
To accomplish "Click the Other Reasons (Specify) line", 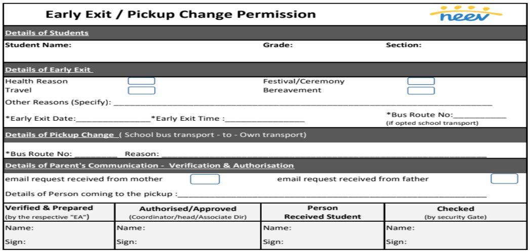I will [x=303, y=103].
